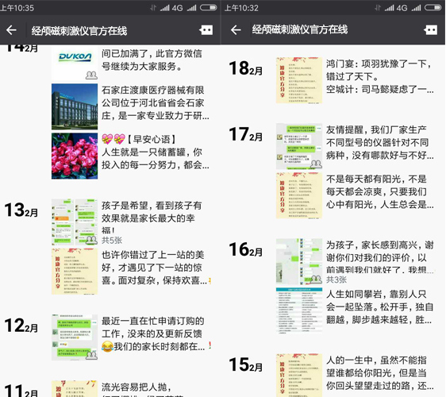Tap the 共5张 image count label
446x397 pixels.
[x=112, y=241]
